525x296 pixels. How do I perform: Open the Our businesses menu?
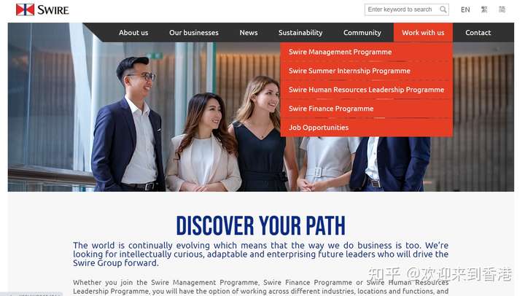point(194,33)
